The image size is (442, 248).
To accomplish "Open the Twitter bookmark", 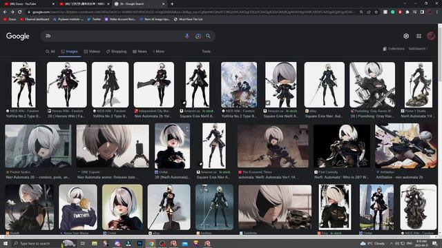I will [x=94, y=19].
